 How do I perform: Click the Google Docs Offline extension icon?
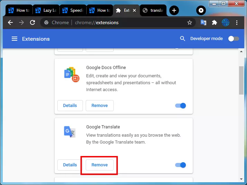72,75
